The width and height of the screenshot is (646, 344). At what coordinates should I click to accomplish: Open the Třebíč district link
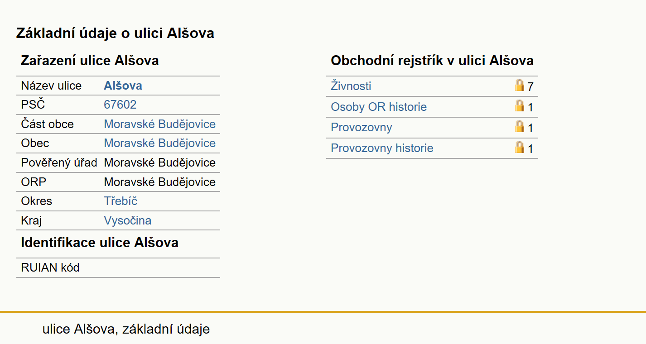tap(121, 201)
